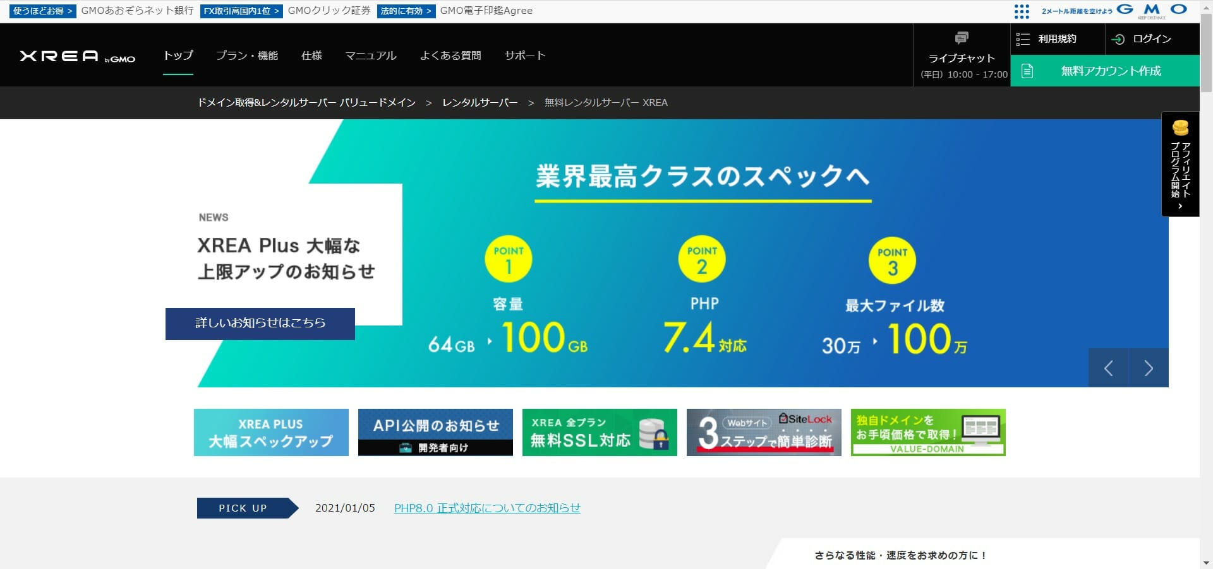Image resolution: width=1213 pixels, height=569 pixels.
Task: Open the 仕様 menu item
Action: (311, 56)
